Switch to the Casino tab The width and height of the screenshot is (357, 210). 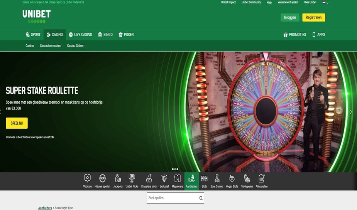[x=55, y=35]
